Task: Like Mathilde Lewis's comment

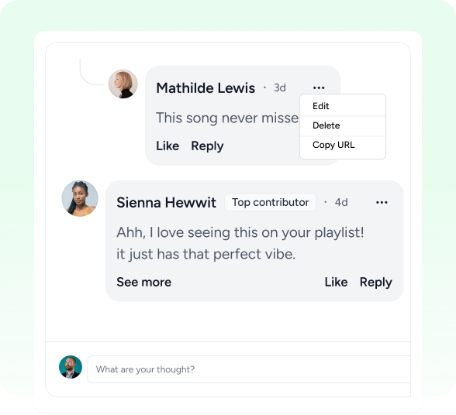Action: 168,146
